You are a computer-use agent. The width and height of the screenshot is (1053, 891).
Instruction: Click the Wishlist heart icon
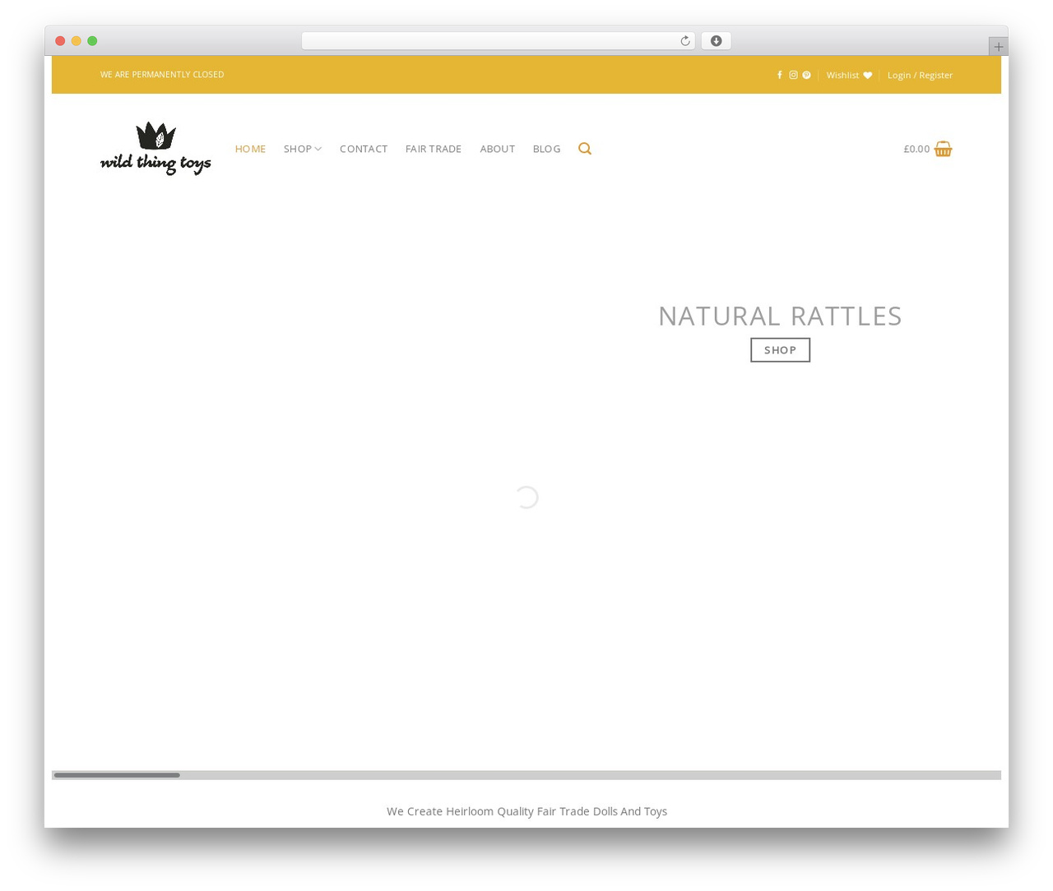click(867, 75)
